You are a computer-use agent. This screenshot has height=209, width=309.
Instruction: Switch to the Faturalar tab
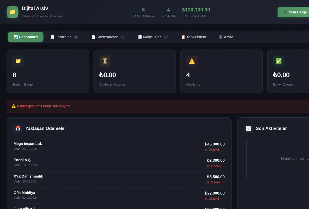tap(64, 37)
